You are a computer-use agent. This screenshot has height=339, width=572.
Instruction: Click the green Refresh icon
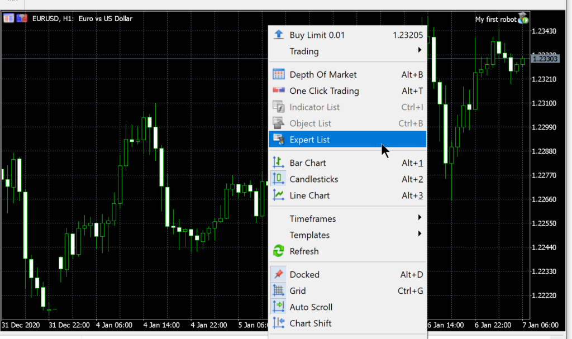point(278,251)
